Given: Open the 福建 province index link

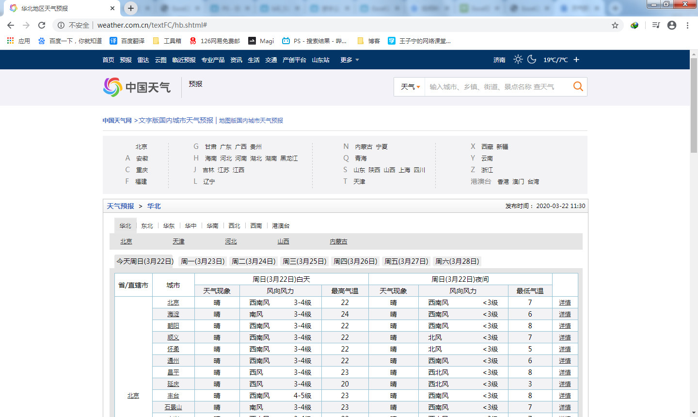Looking at the screenshot, I should 141,181.
